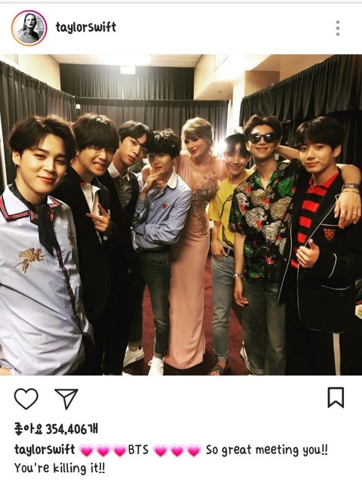Save post using the bookmark icon
Screen dimensions: 362x482
click(x=336, y=397)
